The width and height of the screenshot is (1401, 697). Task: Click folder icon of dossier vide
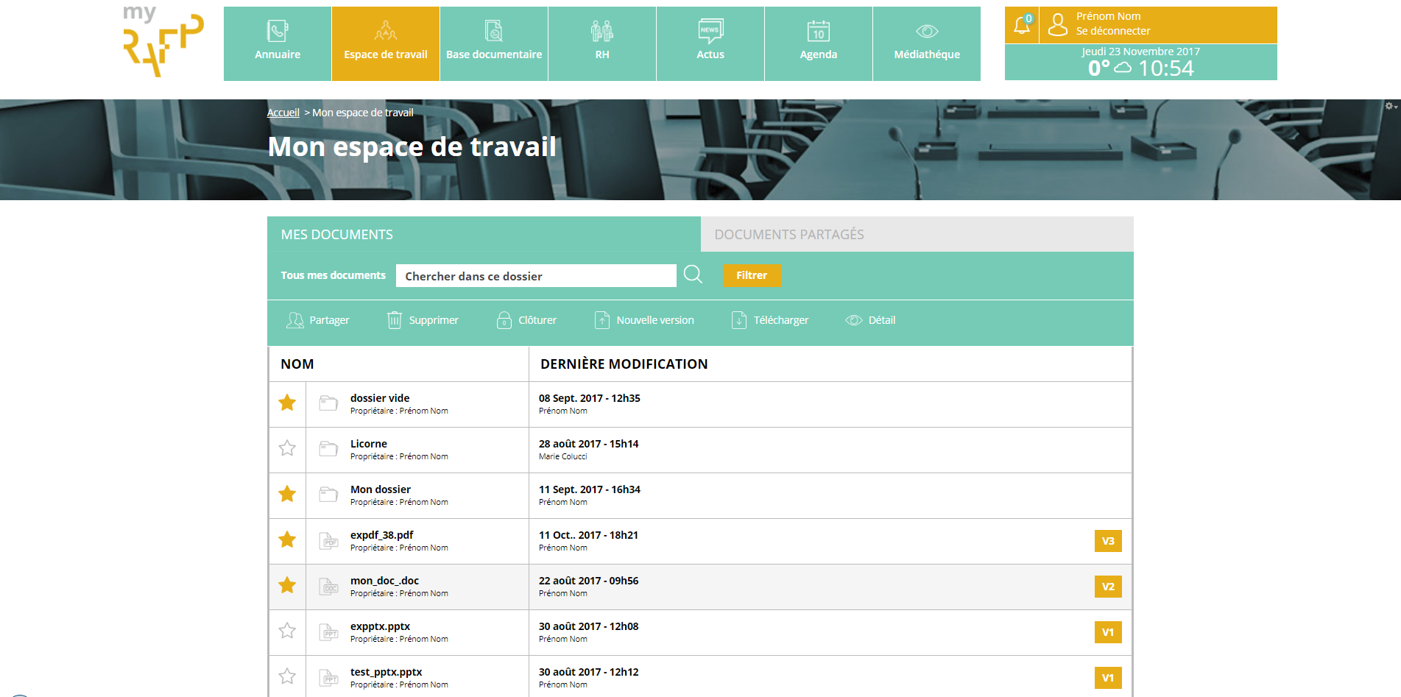pos(328,403)
